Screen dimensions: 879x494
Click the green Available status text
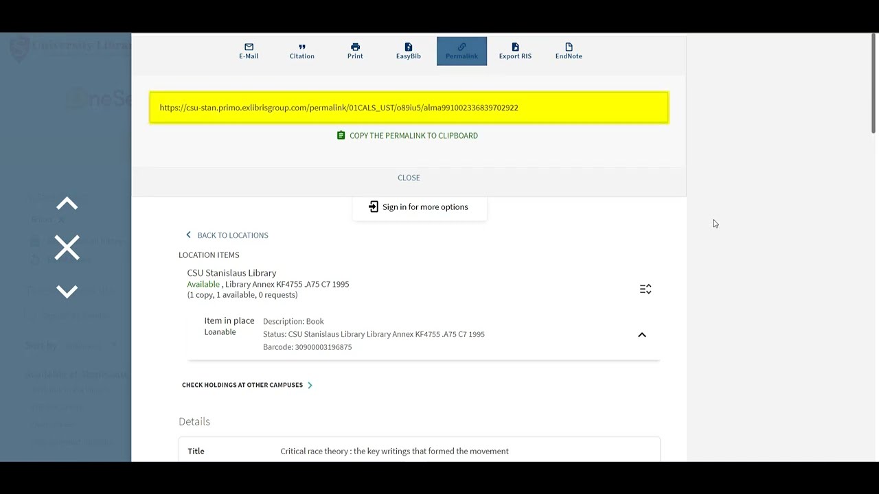pyautogui.click(x=203, y=284)
